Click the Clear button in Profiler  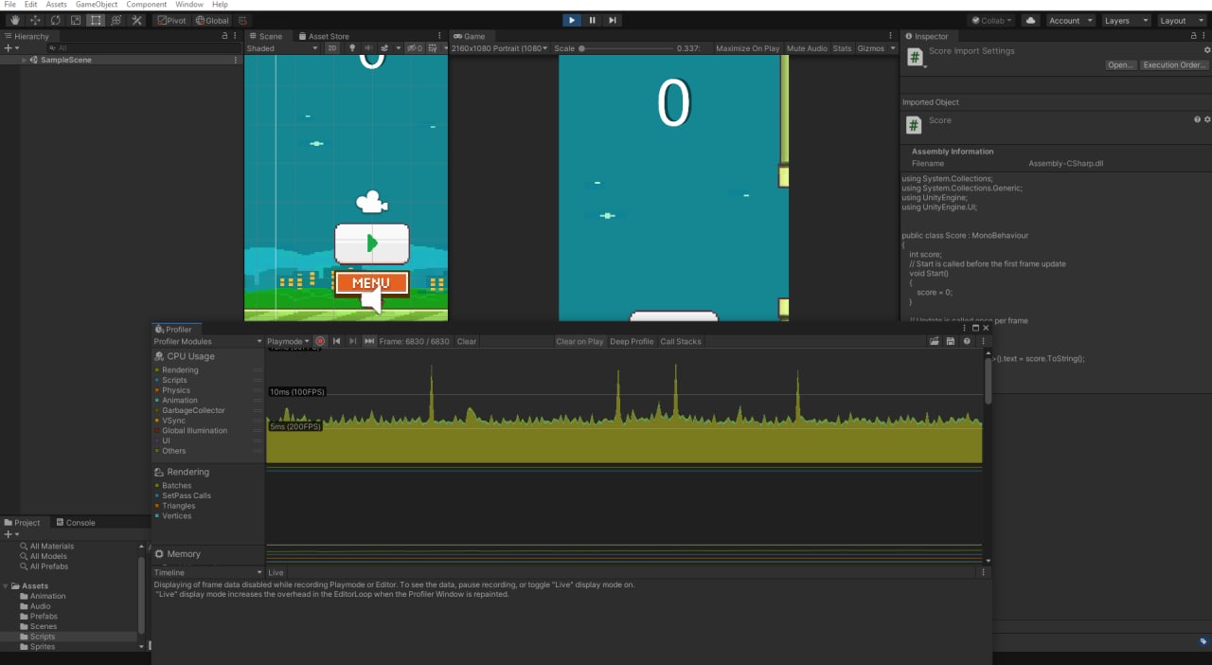467,341
